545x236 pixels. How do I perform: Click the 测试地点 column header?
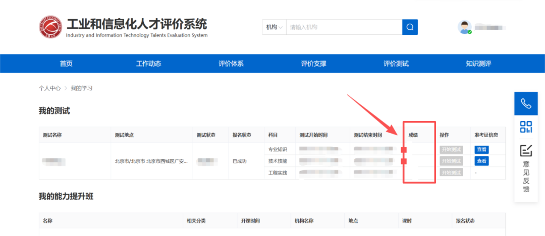[125, 135]
